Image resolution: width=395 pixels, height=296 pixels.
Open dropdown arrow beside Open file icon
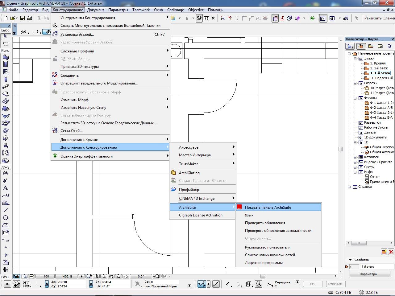16,18
